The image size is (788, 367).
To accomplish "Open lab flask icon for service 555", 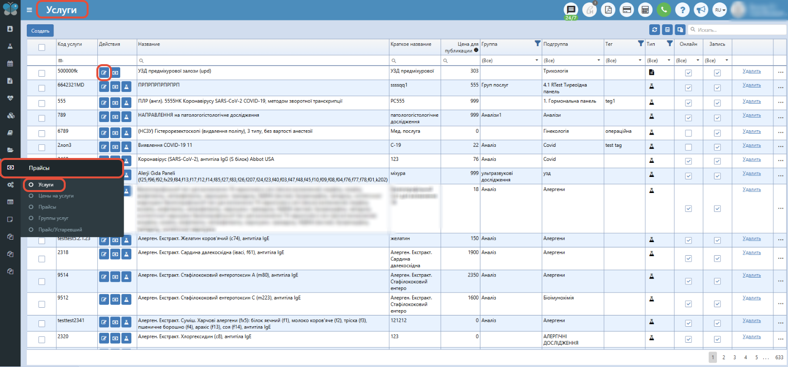I will (127, 103).
